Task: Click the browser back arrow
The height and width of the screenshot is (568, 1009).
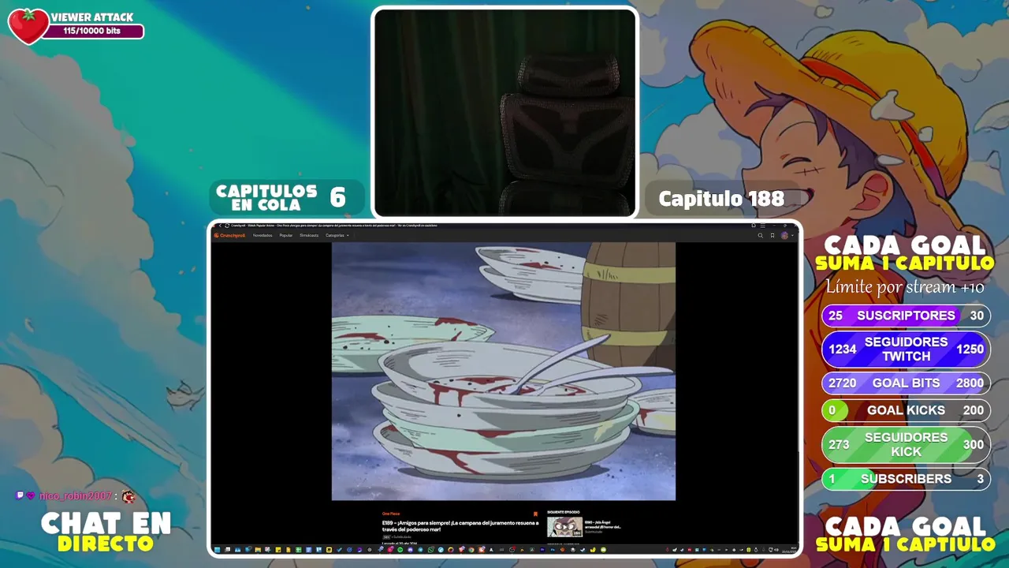Action: pos(220,226)
